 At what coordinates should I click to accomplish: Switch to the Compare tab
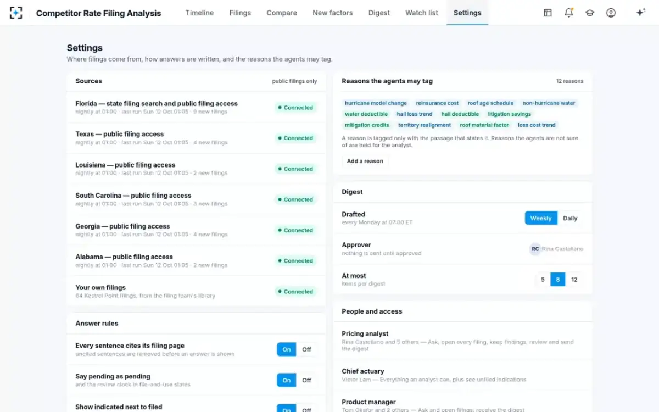coord(282,13)
